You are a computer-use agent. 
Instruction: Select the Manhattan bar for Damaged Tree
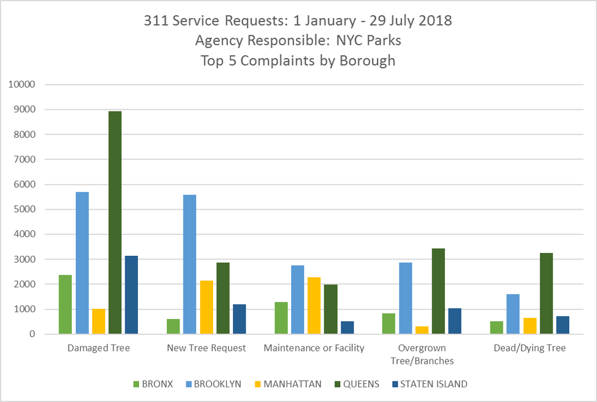click(99, 321)
